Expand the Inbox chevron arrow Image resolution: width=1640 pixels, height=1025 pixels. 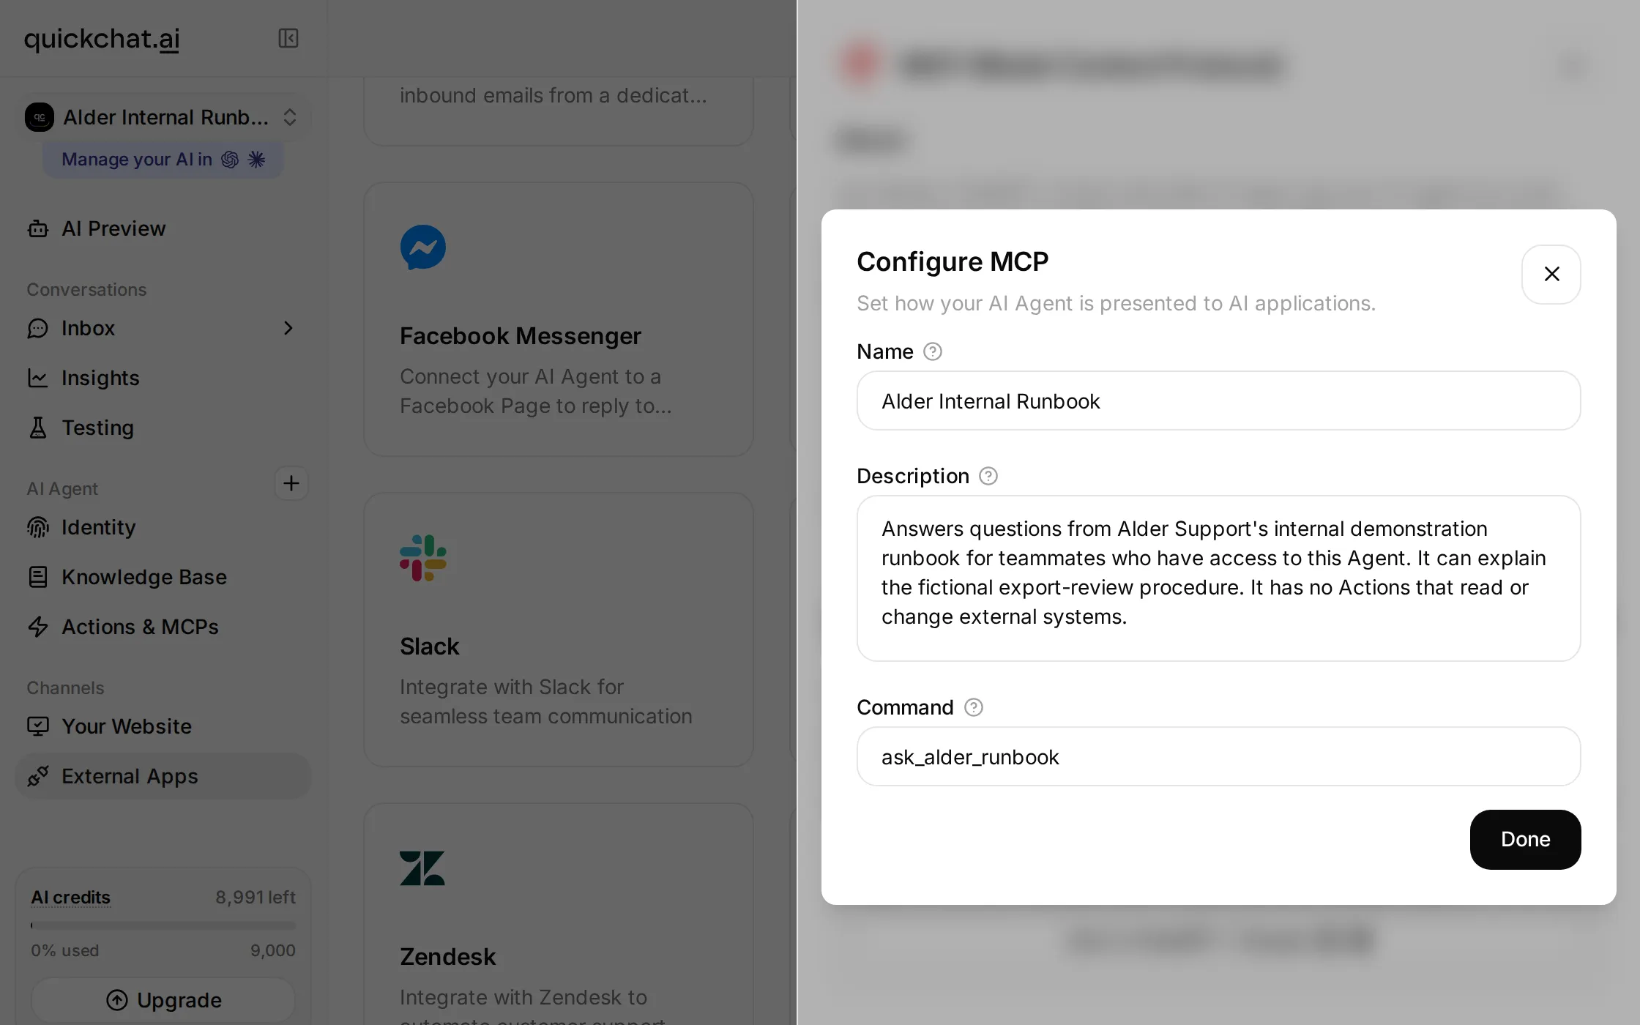tap(288, 328)
